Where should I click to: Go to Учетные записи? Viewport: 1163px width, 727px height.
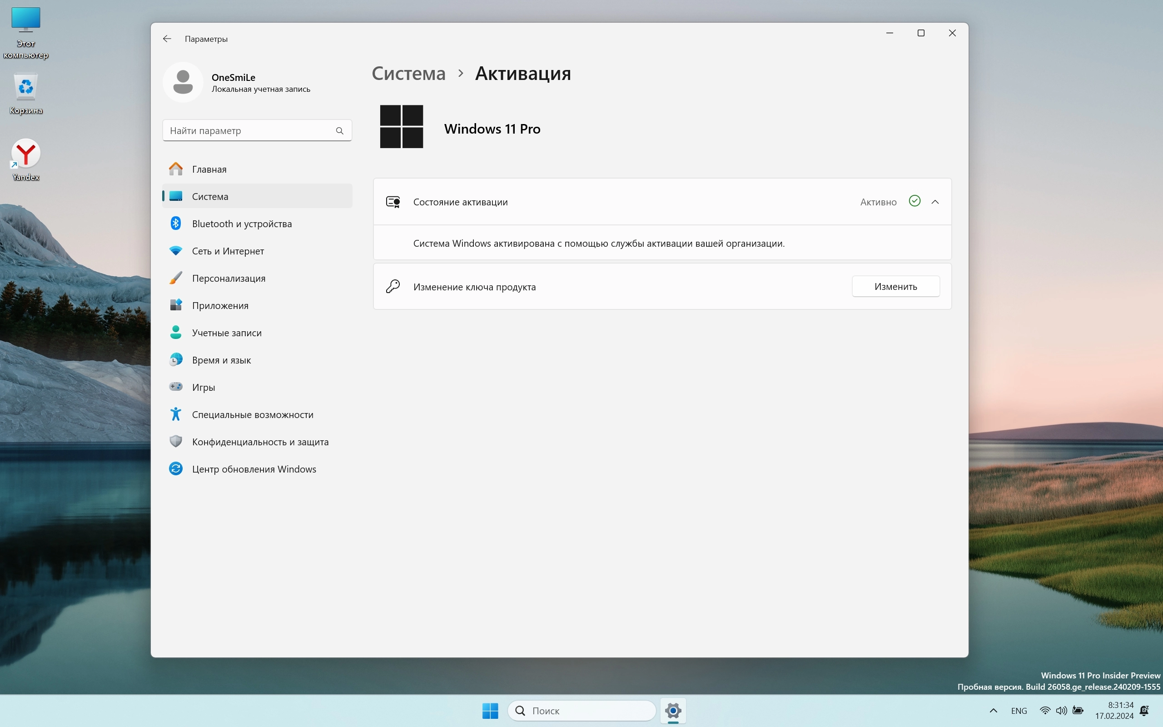point(226,333)
